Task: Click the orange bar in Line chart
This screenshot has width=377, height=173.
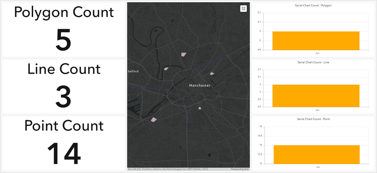Action: pos(316,96)
